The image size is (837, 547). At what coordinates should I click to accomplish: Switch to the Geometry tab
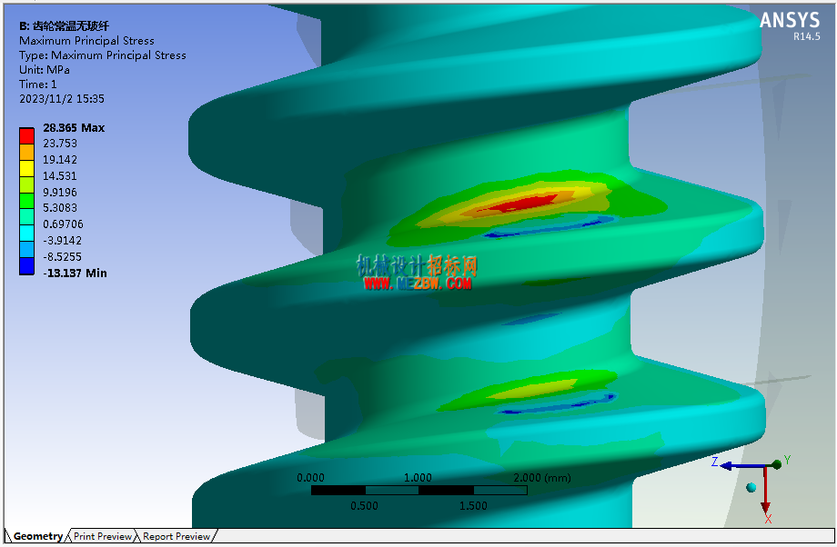coord(37,536)
